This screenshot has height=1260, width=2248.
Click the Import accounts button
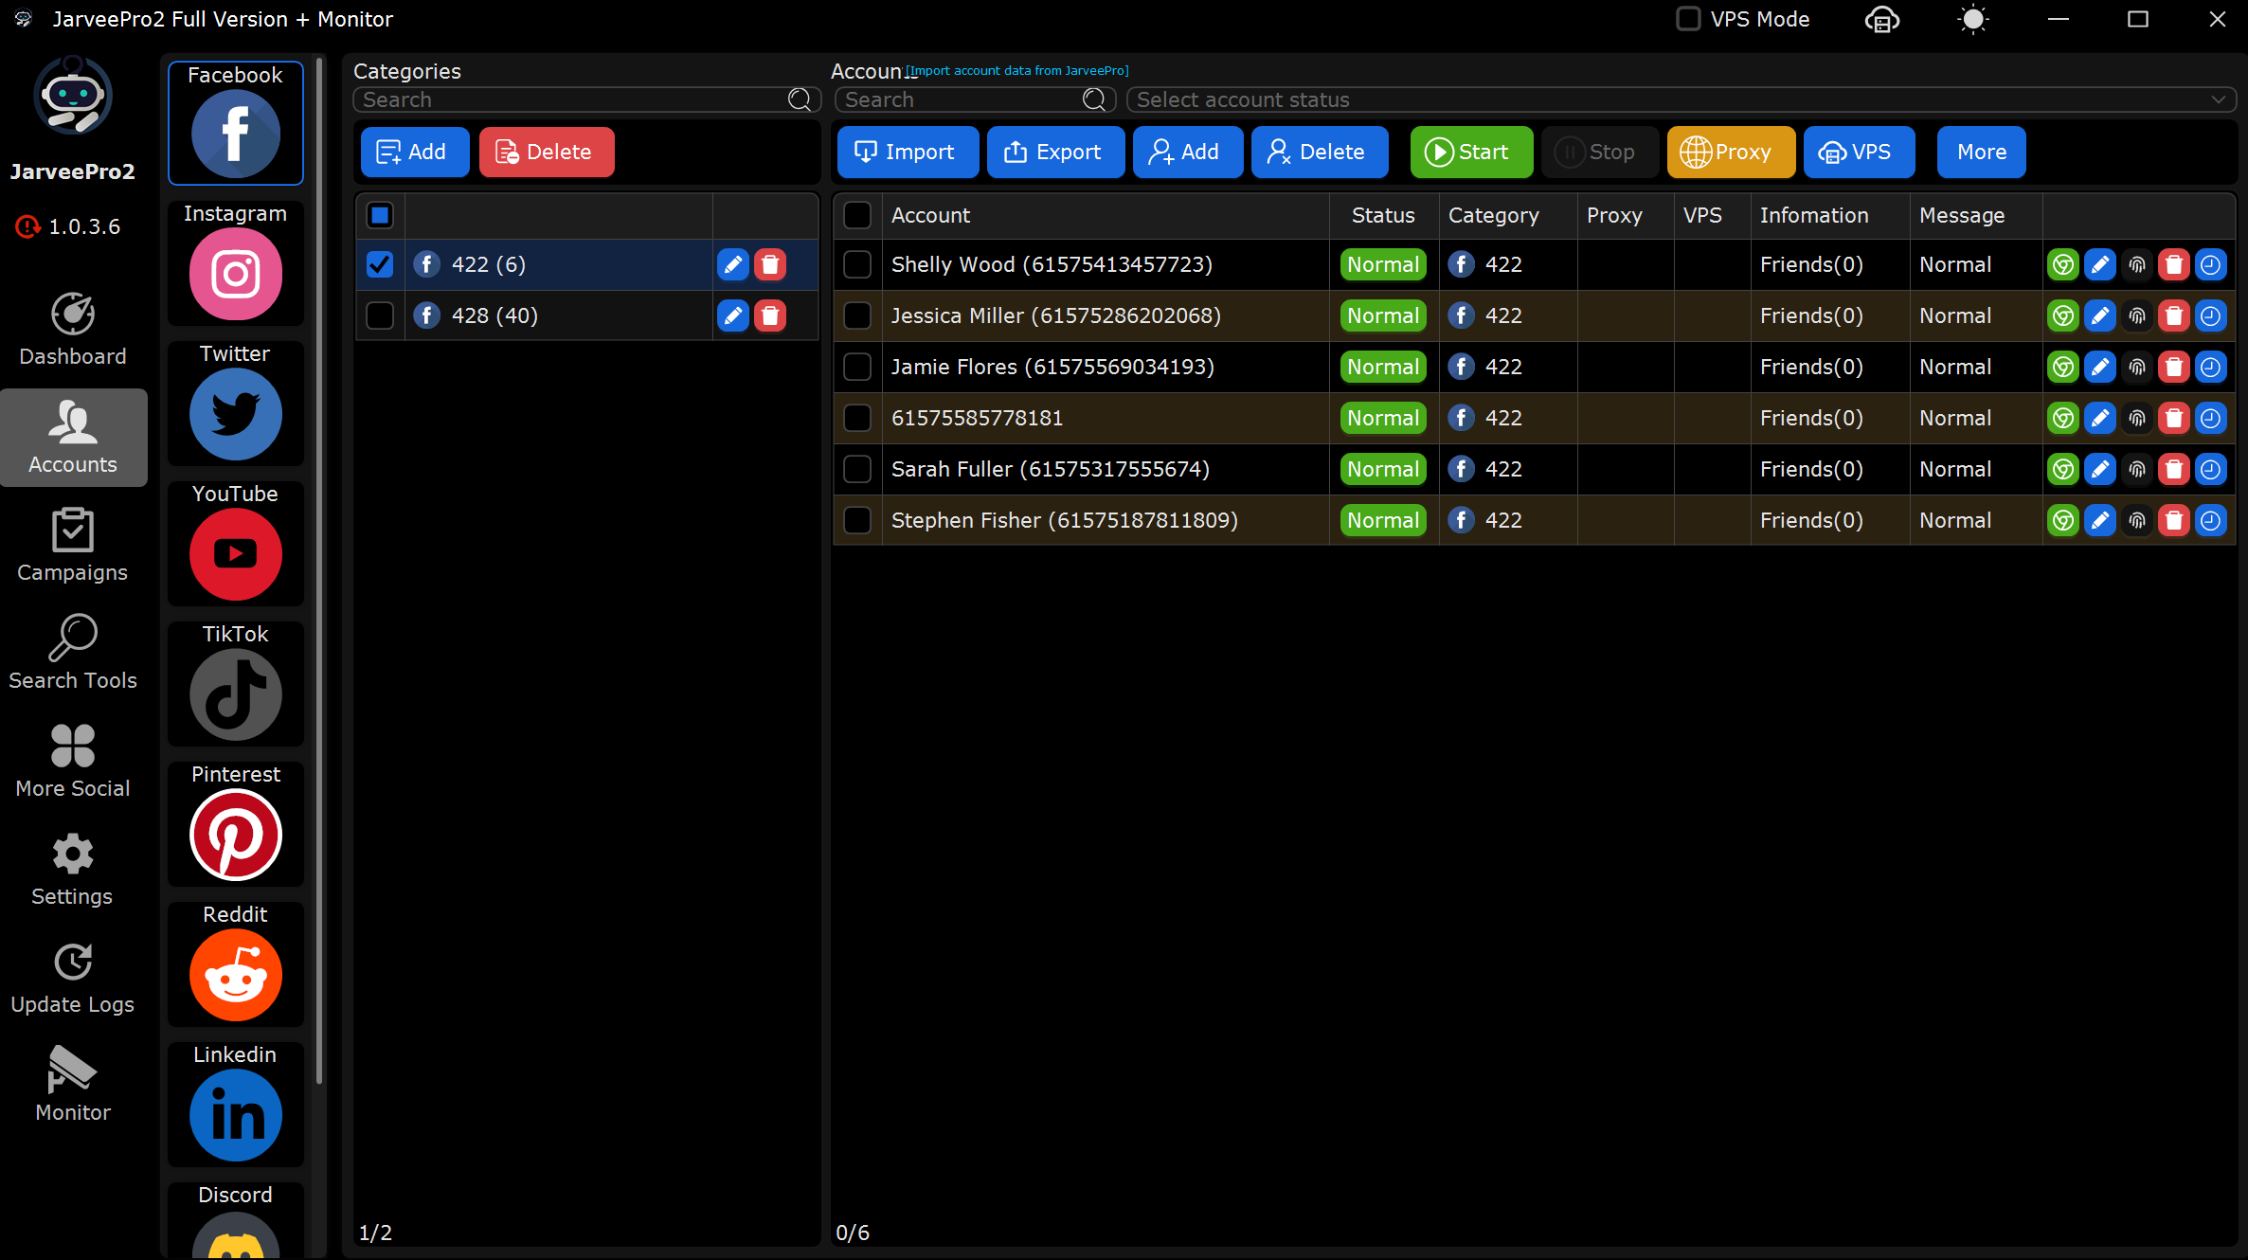[x=908, y=152]
